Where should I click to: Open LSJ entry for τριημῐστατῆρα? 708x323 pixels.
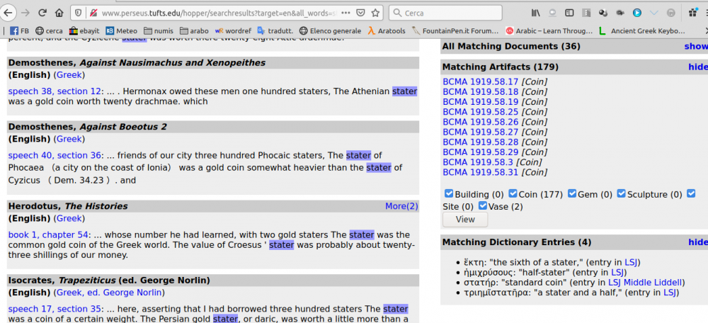click(669, 293)
